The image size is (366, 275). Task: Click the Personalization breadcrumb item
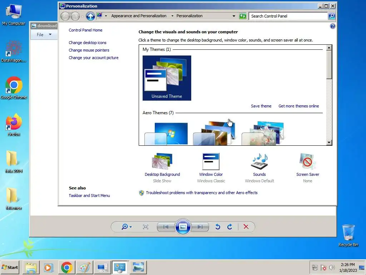189,16
